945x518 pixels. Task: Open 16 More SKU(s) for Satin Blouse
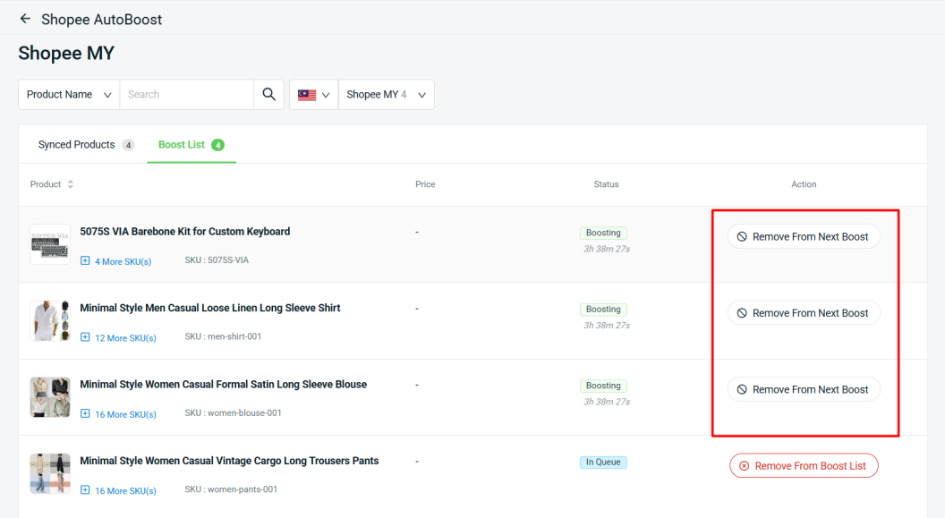[125, 414]
